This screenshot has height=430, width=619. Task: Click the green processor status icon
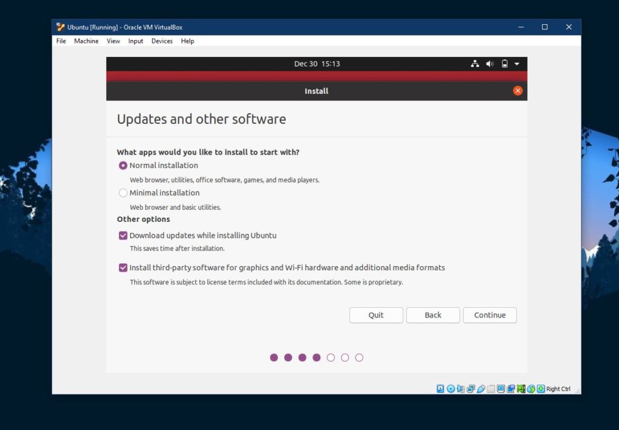pyautogui.click(x=521, y=389)
